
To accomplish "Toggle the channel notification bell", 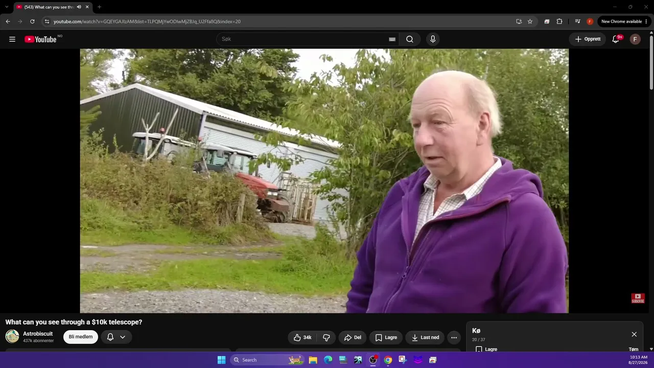I will [110, 337].
